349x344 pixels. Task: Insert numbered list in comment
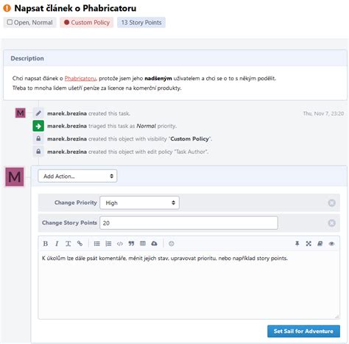[108, 244]
